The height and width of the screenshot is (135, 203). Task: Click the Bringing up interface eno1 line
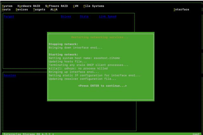pos(74,72)
